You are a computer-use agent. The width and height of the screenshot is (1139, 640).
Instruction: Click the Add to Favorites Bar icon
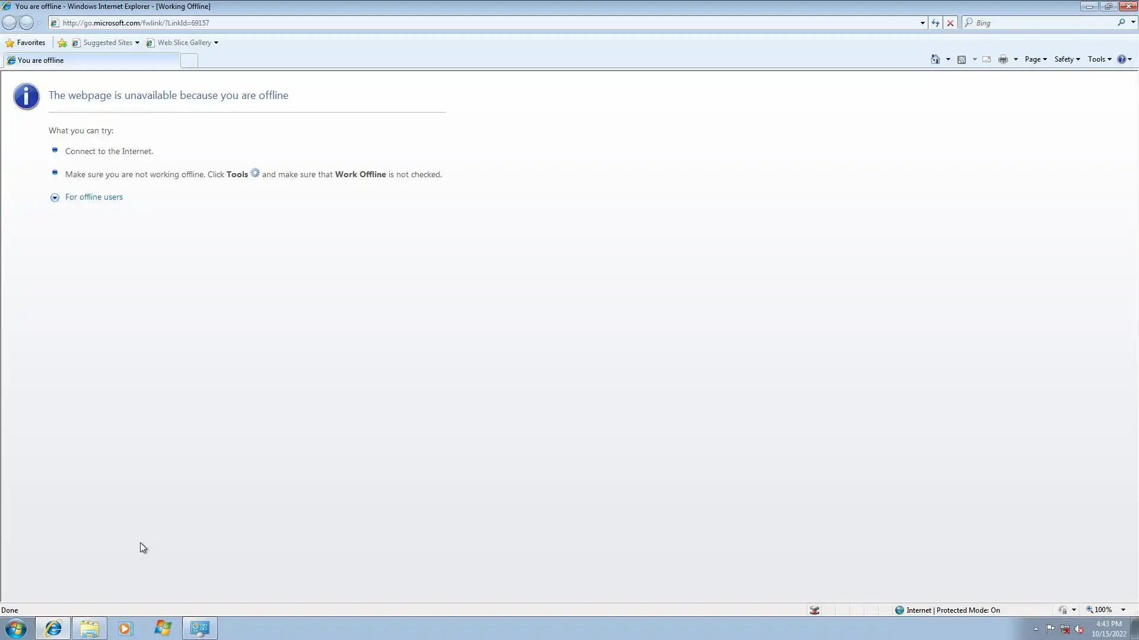(x=62, y=43)
